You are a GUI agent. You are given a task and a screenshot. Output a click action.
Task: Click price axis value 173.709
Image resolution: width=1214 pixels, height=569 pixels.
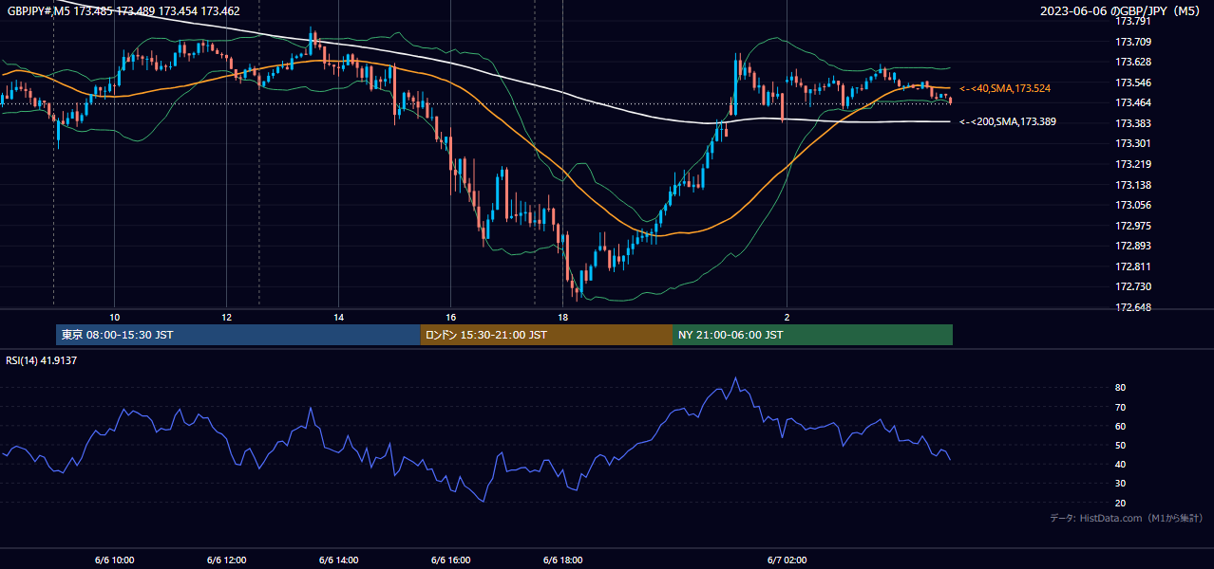(x=1132, y=42)
